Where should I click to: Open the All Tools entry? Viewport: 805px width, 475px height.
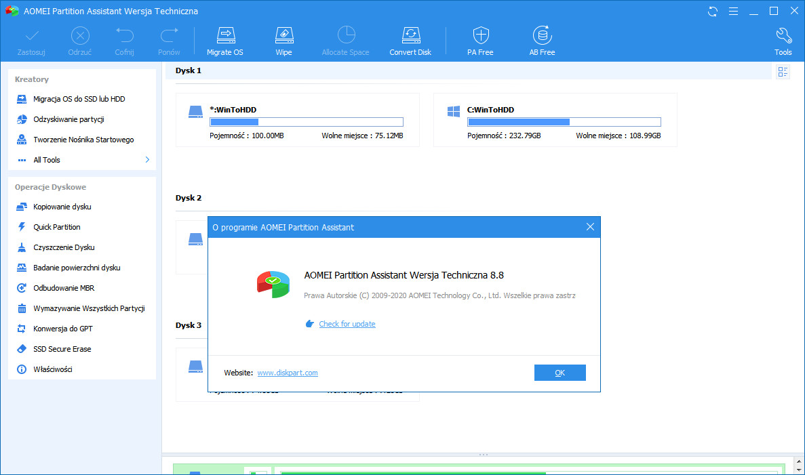[47, 160]
